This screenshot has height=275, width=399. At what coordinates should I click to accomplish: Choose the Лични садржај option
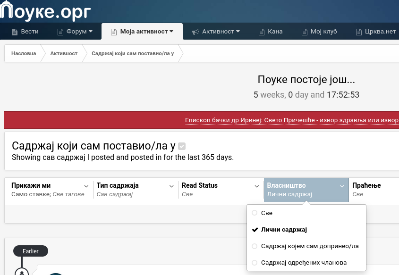pyautogui.click(x=306, y=230)
